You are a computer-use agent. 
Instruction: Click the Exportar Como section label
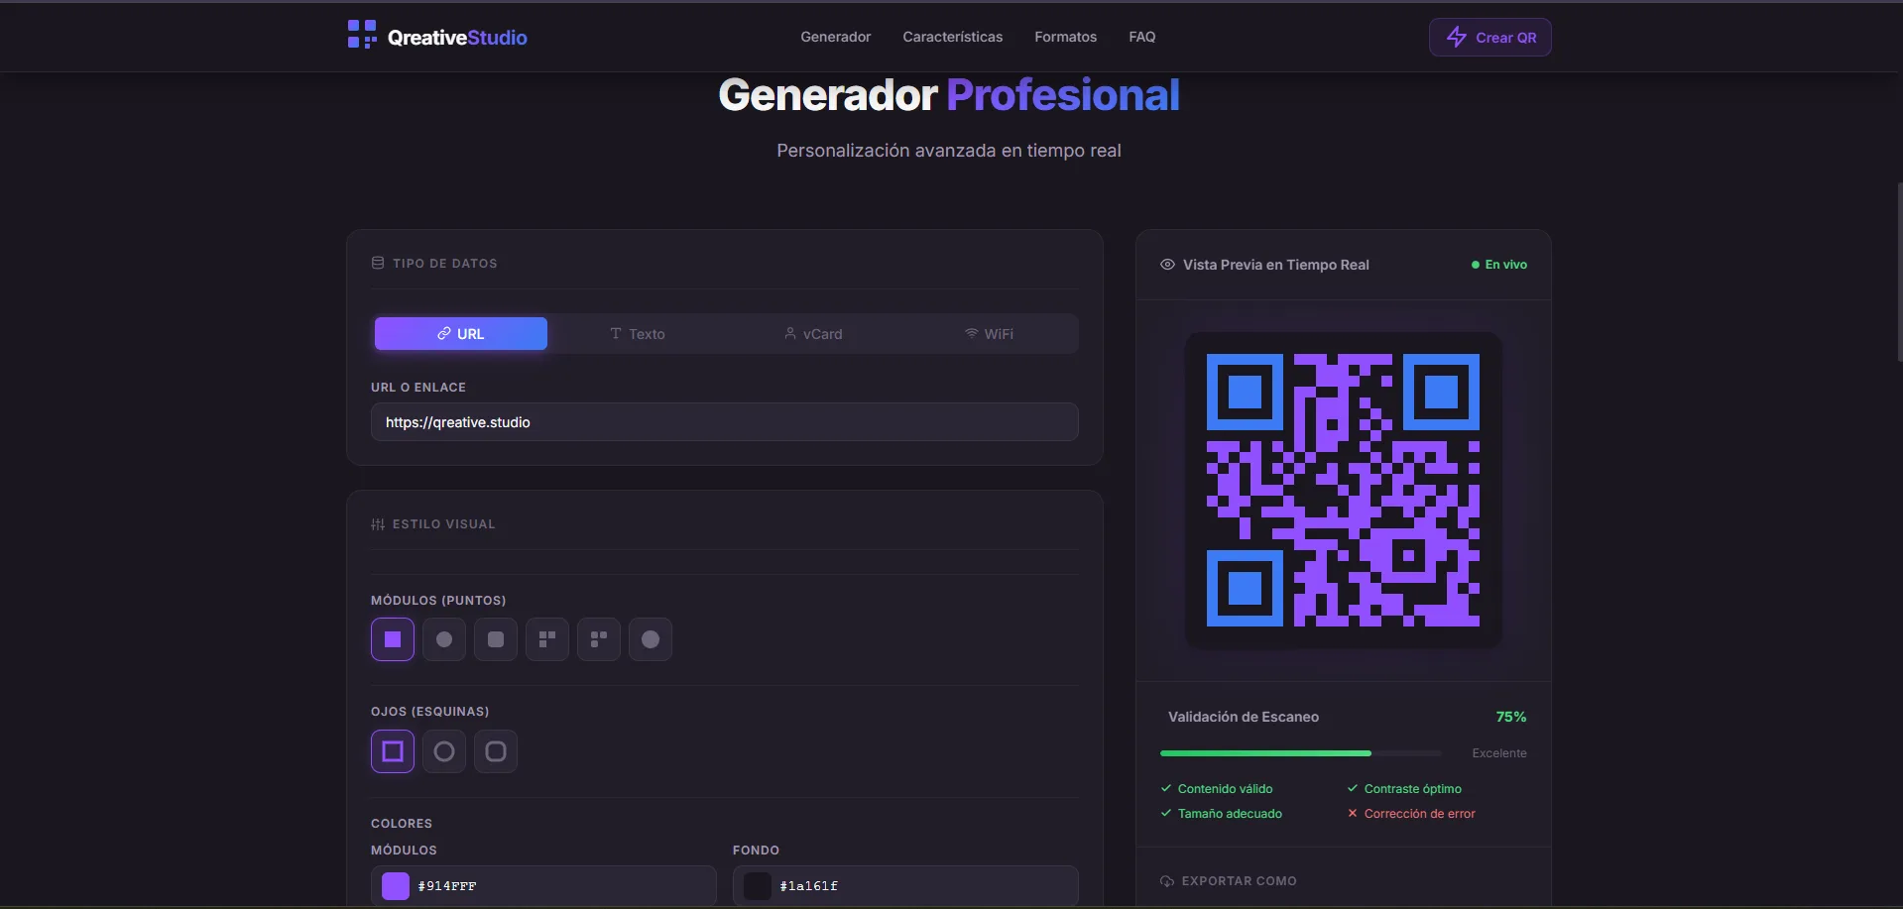1240,881
